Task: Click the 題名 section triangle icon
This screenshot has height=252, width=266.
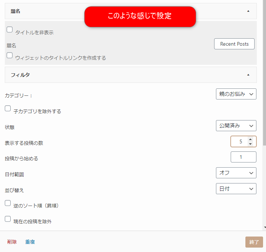Action: click(x=248, y=11)
